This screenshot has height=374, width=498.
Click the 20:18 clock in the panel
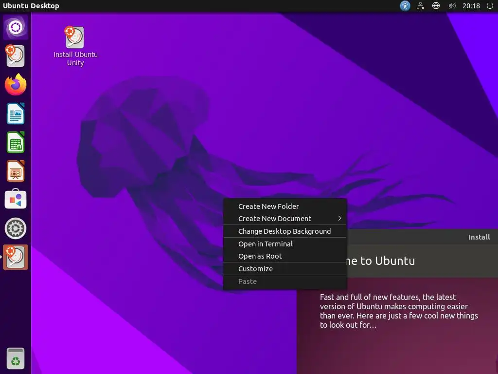tap(471, 6)
